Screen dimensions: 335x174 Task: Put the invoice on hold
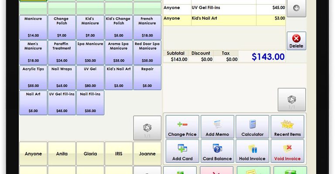(x=252, y=151)
